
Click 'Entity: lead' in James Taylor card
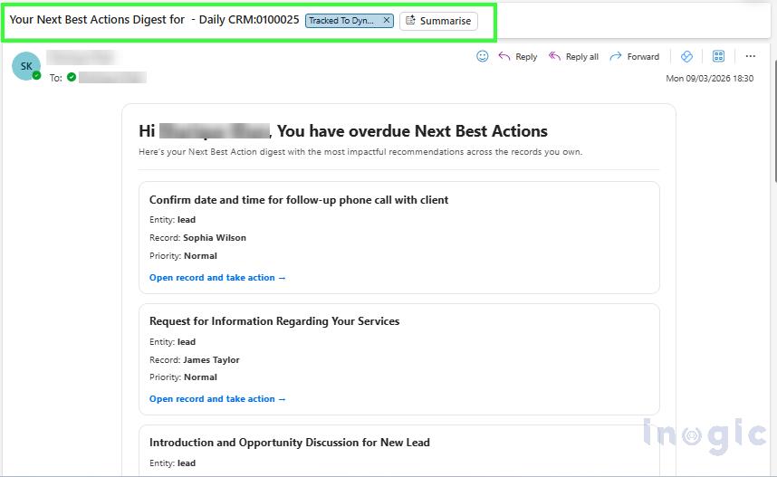click(172, 342)
